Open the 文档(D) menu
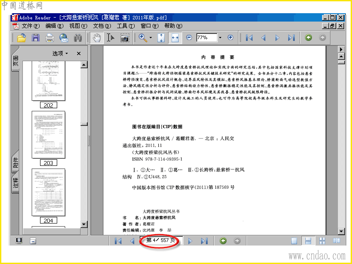352x264 pixels. [x=102, y=26]
